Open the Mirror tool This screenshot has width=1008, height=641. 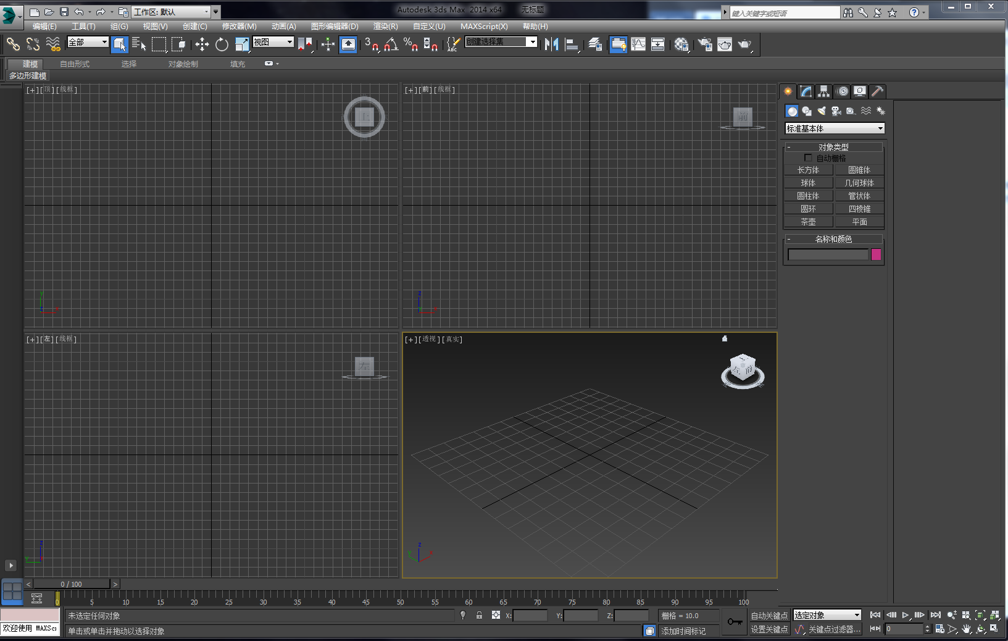coord(551,44)
